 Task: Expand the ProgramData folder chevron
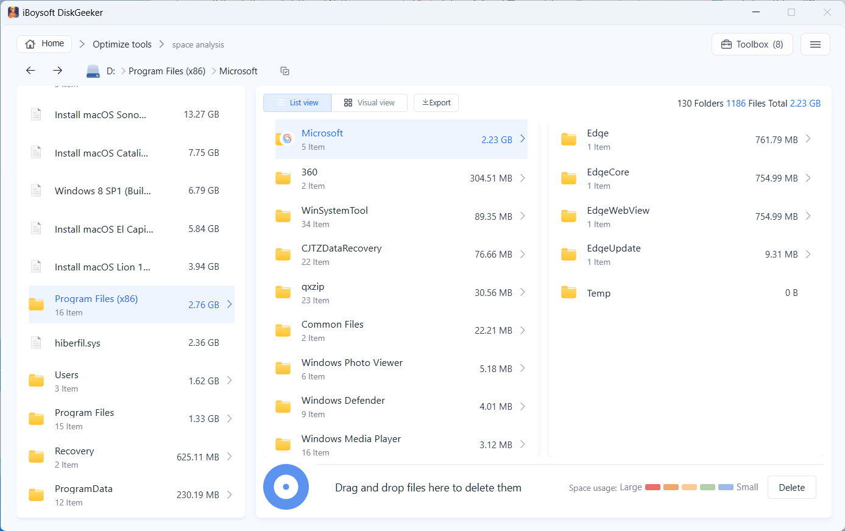(230, 494)
